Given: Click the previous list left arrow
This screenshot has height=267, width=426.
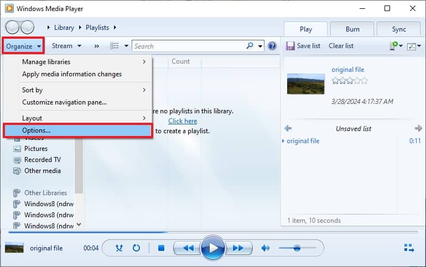Looking at the screenshot, I should [x=288, y=128].
